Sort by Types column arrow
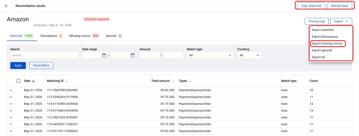 tap(190, 81)
